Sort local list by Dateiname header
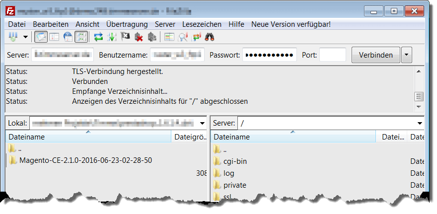 [x=88, y=137]
